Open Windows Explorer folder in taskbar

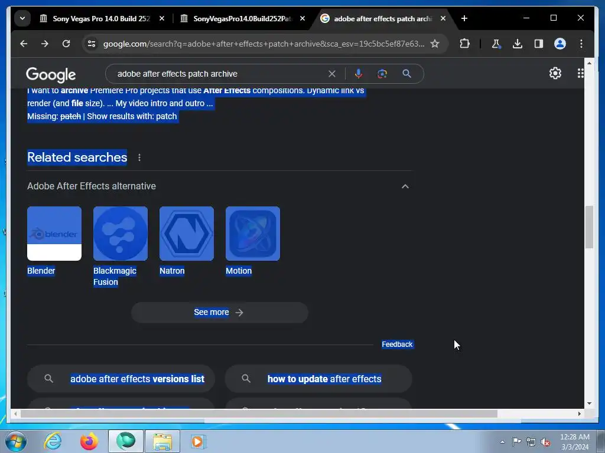click(162, 441)
